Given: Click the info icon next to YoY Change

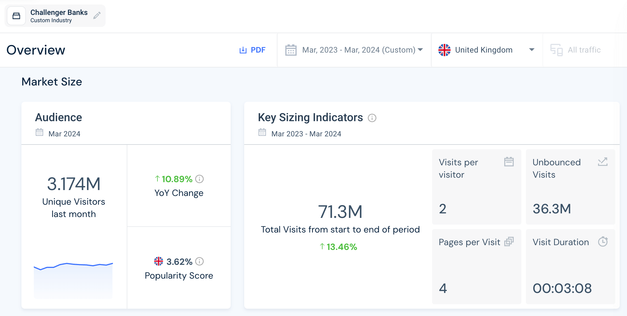Looking at the screenshot, I should [x=199, y=179].
